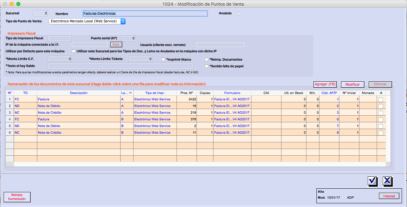
Task: Cancel with the blue X icon
Action: 387,181
